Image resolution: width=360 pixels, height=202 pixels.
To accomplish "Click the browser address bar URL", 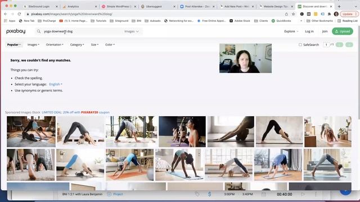I will coord(72,14).
